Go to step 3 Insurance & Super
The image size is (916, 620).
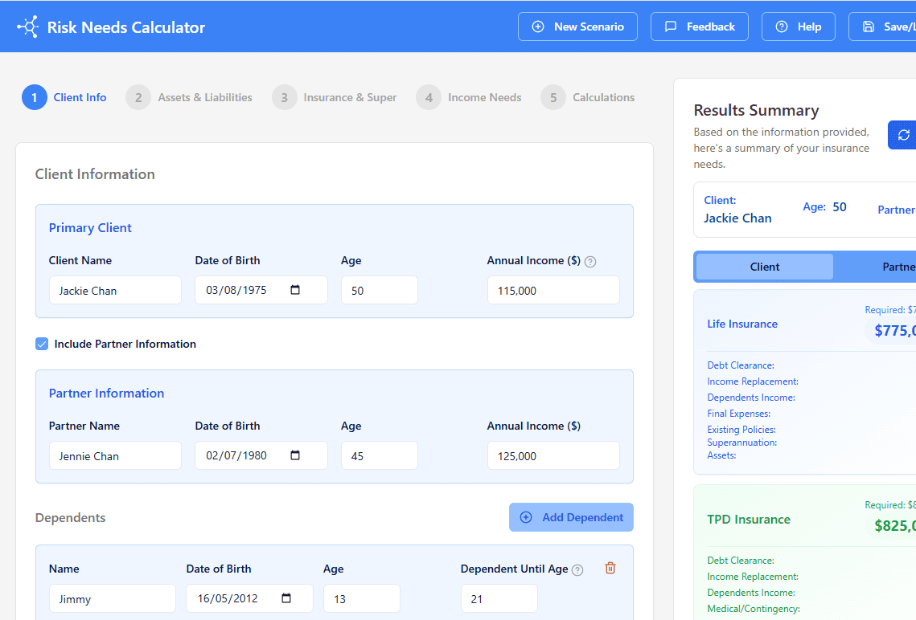click(x=335, y=97)
